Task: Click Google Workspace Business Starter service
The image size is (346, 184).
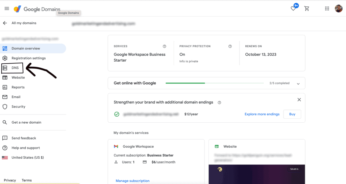Action: (x=140, y=57)
